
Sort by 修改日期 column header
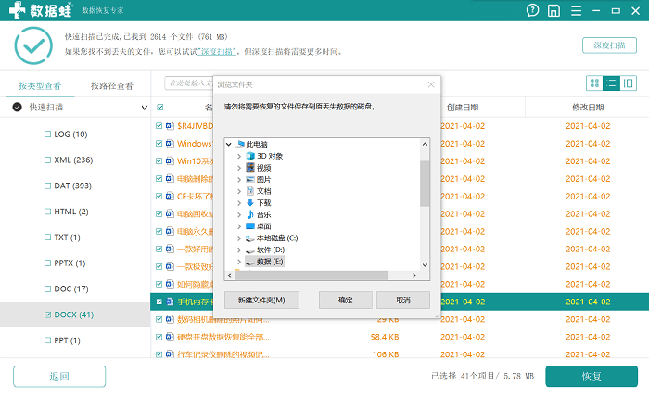tap(588, 108)
